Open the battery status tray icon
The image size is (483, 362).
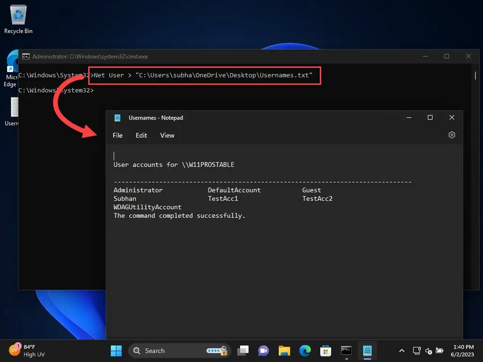[440, 351]
